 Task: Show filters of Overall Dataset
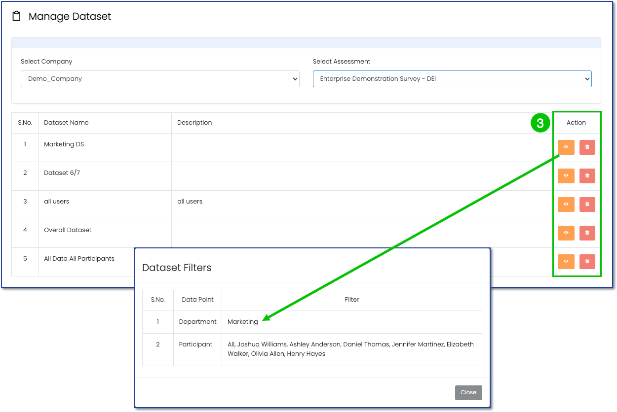(566, 233)
